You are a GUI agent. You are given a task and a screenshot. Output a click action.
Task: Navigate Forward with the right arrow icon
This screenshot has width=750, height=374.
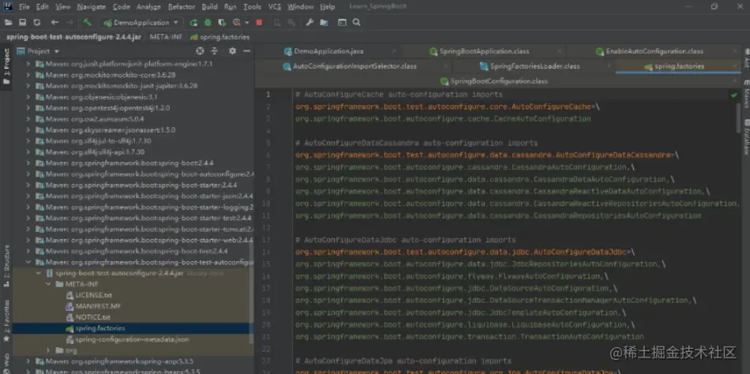tap(69, 22)
